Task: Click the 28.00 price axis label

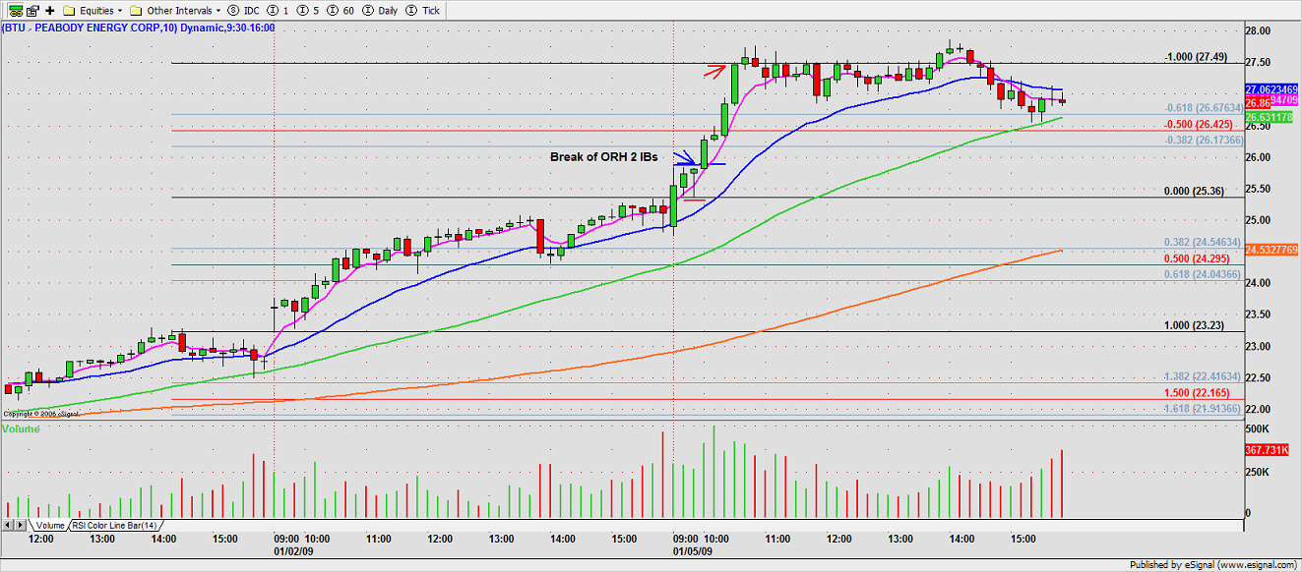Action: point(1257,31)
